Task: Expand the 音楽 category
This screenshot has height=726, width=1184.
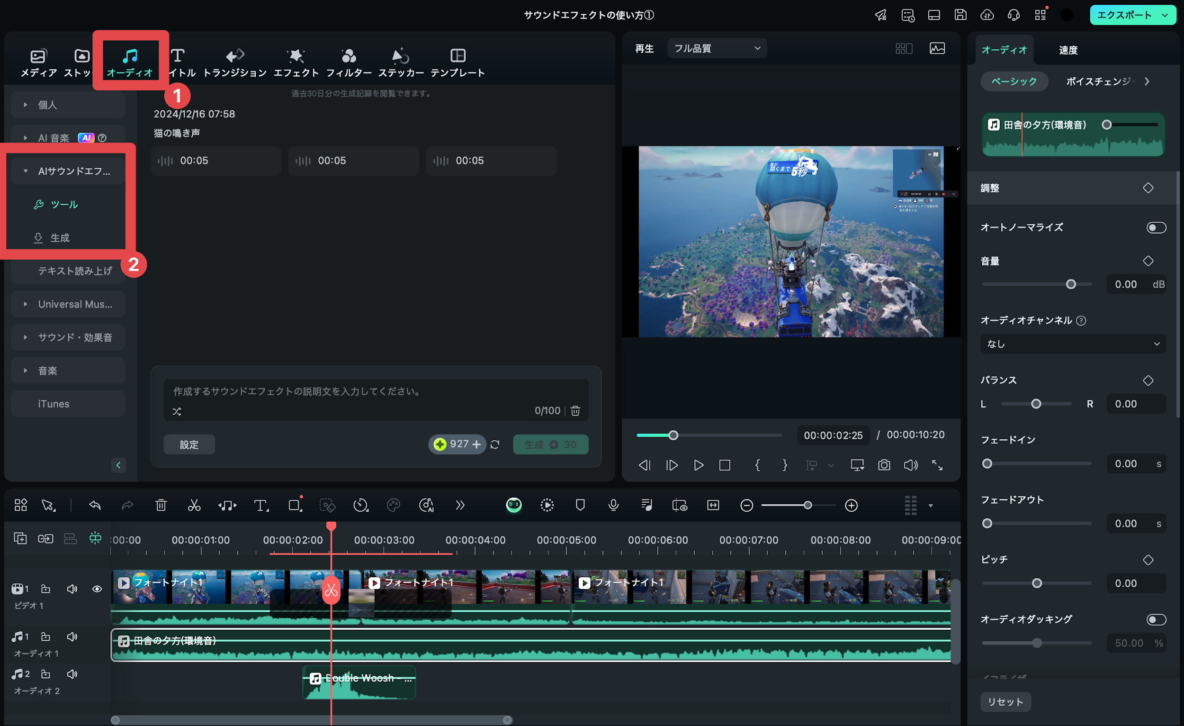Action: coord(68,371)
